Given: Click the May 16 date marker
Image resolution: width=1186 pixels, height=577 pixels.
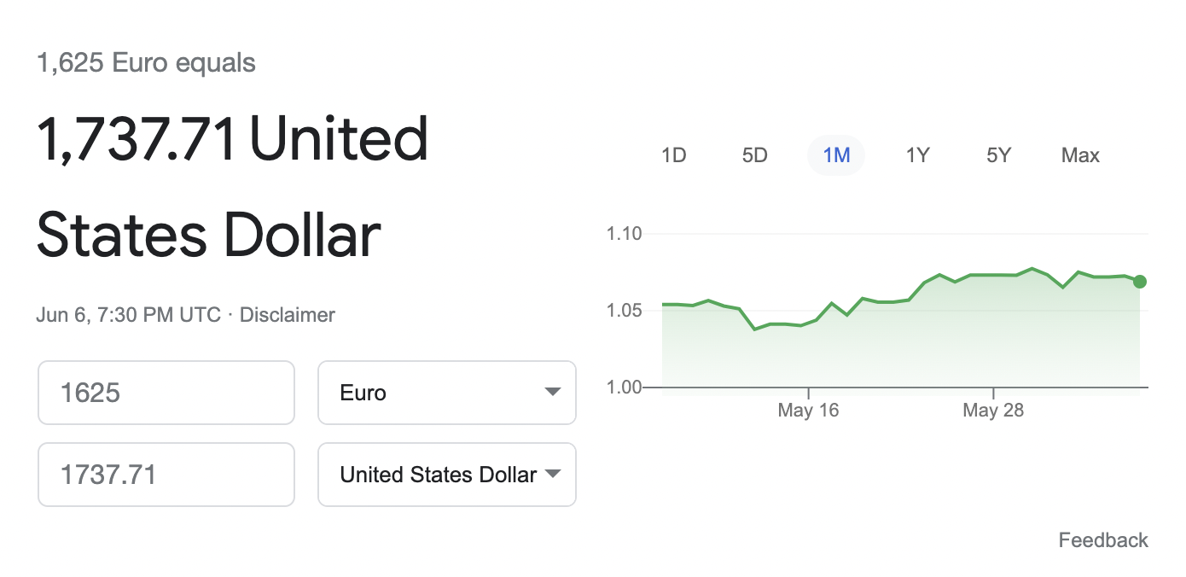Looking at the screenshot, I should (x=808, y=411).
